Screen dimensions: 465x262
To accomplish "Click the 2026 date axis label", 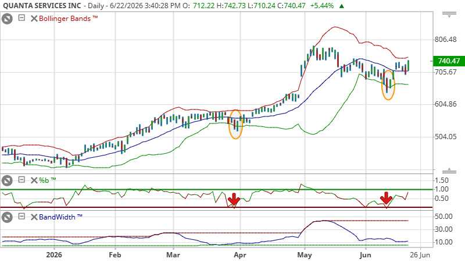I will (54, 255).
